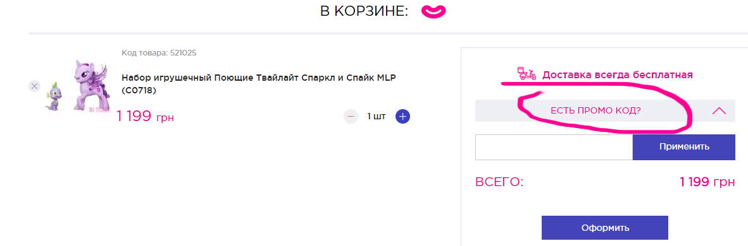Click the delivery scooter icon

click(527, 74)
